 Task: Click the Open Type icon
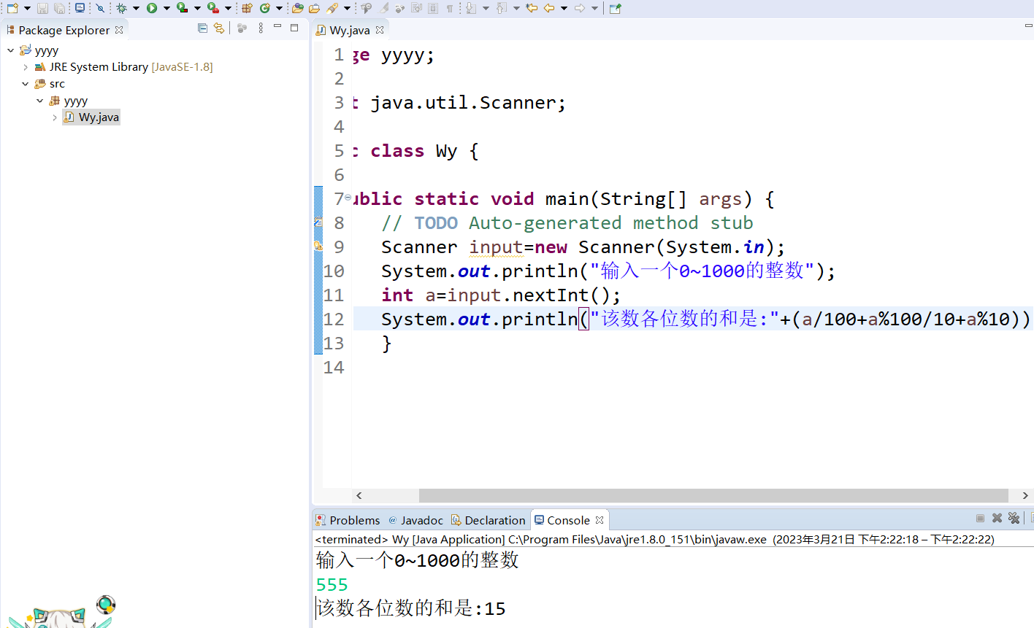point(297,8)
